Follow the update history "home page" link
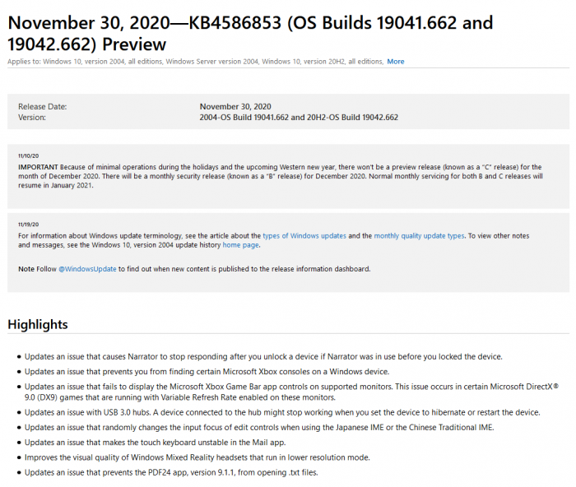This screenshot has width=576, height=487. pos(240,245)
